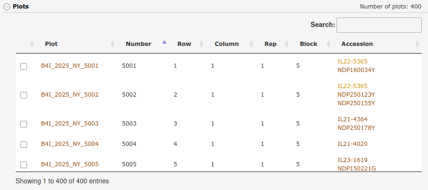
Task: Sort table by Accession column
Action: click(x=357, y=44)
